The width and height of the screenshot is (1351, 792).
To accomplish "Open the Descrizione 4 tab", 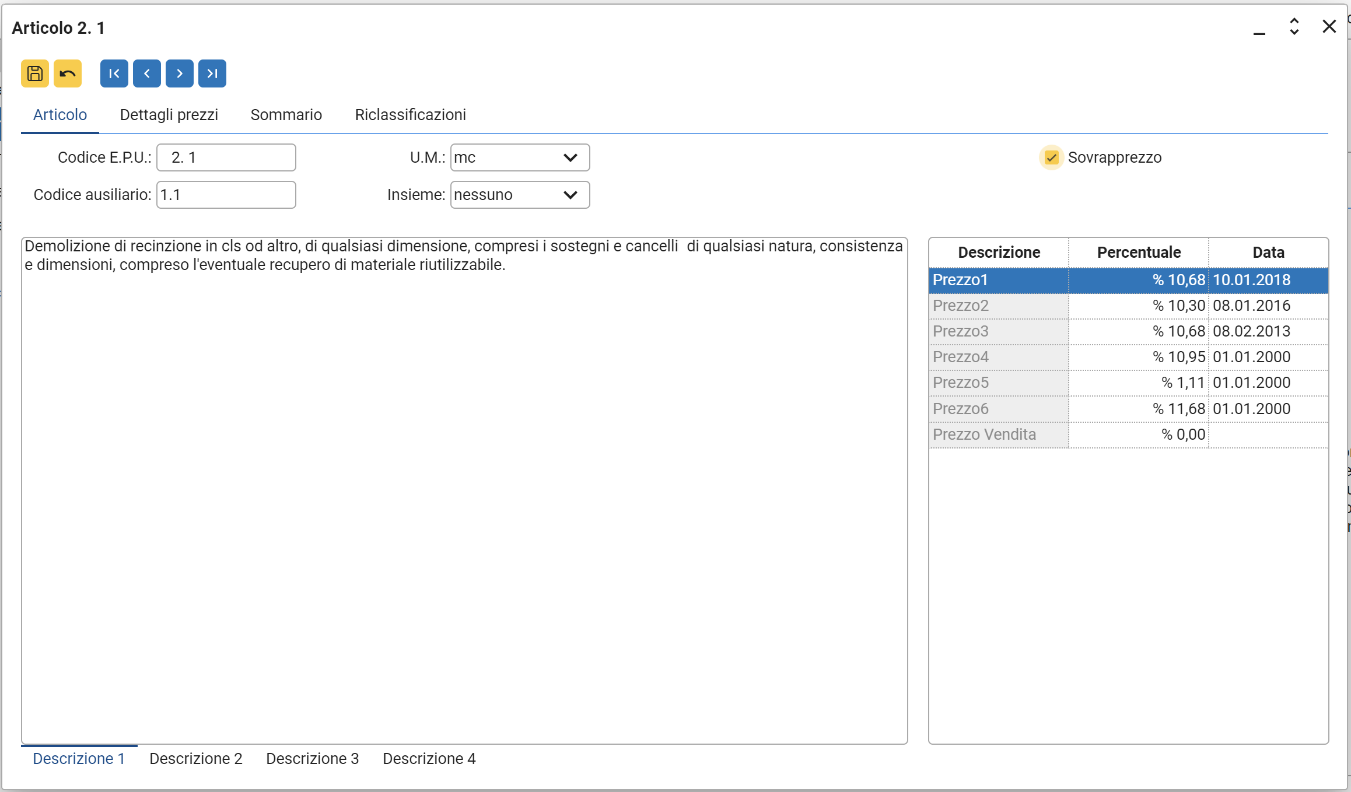I will 429,759.
